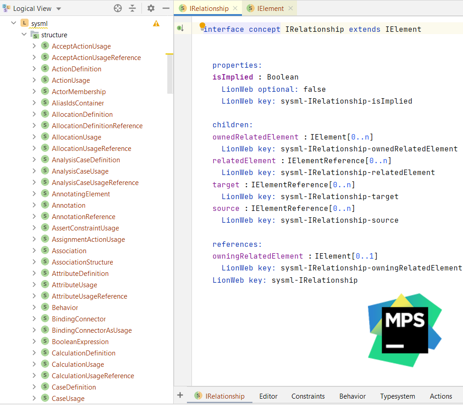
Task: Open Logical View settings gear
Action: coord(151,8)
